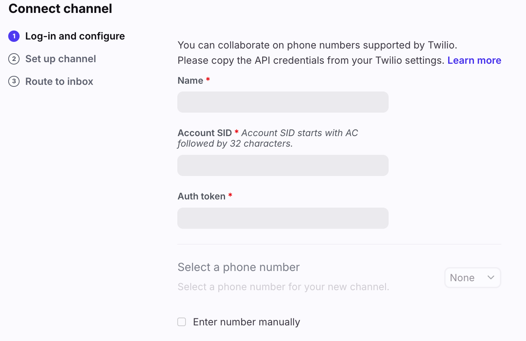Screen dimensions: 526x341
Task: Click the Select a phone number heading
Action: click(238, 267)
